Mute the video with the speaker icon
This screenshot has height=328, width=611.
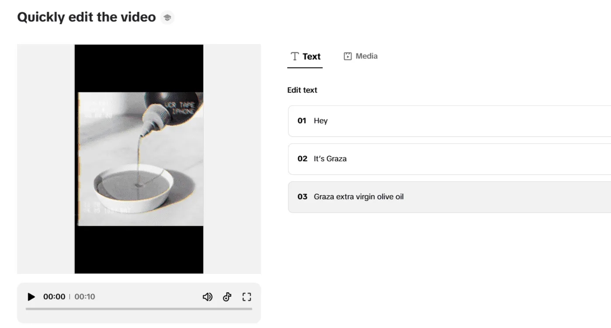pos(207,297)
